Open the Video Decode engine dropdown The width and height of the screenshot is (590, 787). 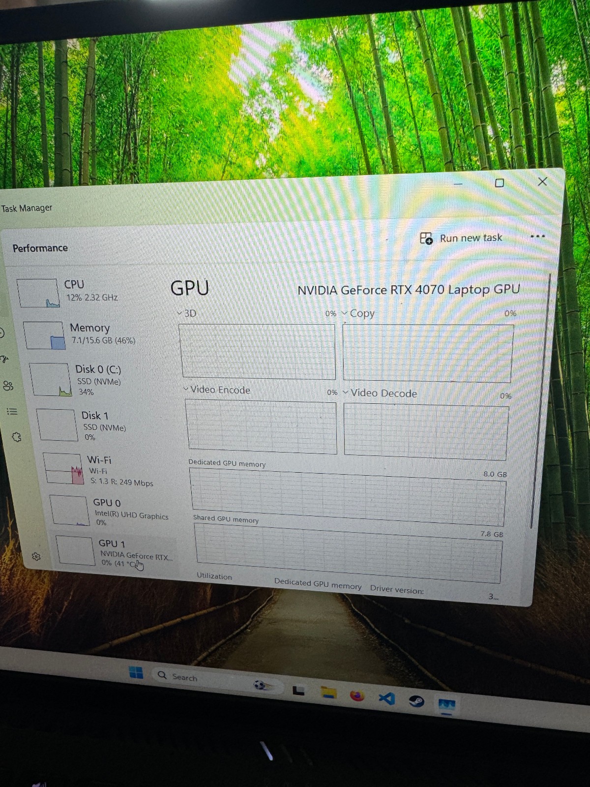point(346,392)
